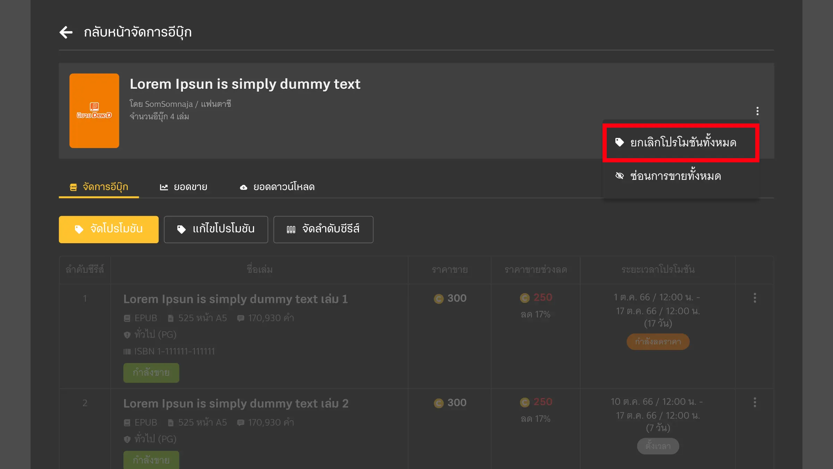
Task: Click the EPUB book icon in เล่ม 2 row
Action: click(x=127, y=423)
